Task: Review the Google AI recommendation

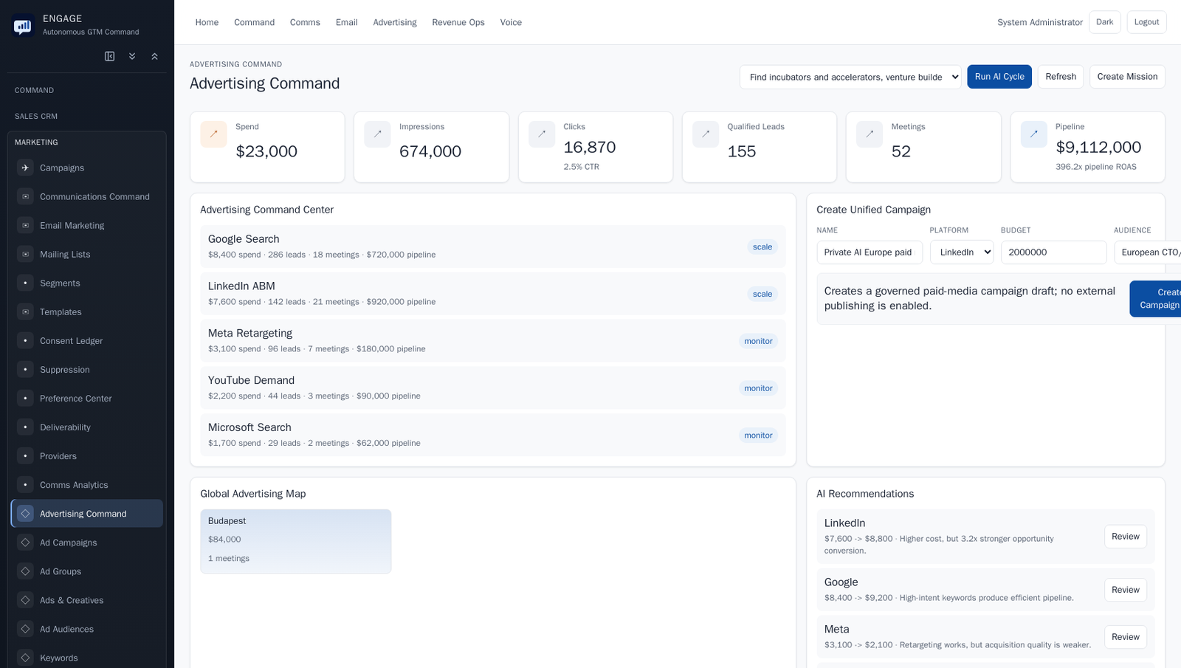Action: pos(1125,590)
